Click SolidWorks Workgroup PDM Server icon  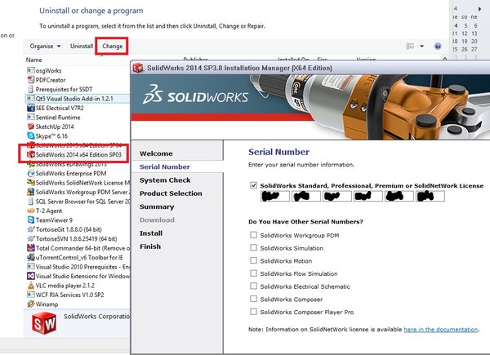tap(31, 192)
